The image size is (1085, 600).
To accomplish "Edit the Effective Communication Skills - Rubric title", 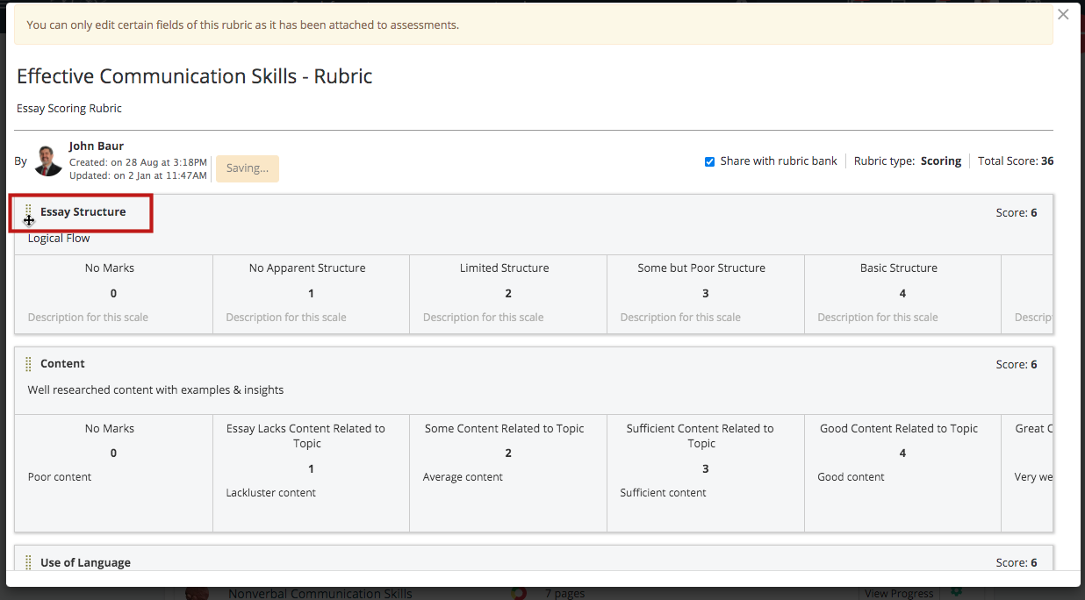I will (195, 76).
